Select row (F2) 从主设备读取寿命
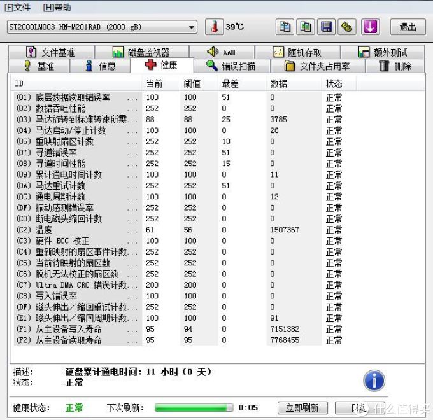Image resolution: width=433 pixels, height=420 pixels. [180, 340]
